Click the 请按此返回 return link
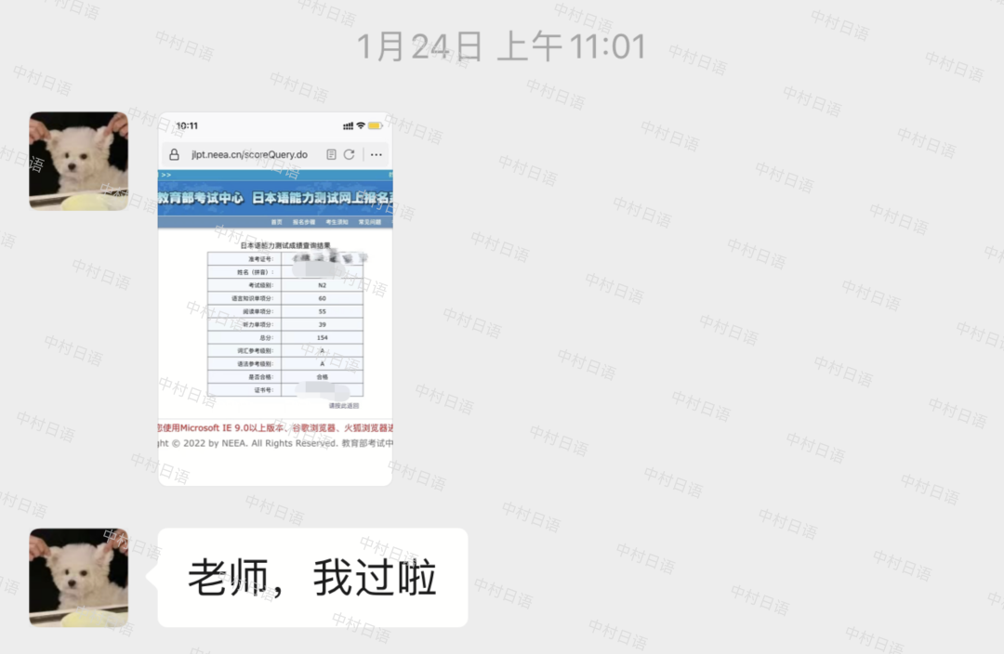Screen dimensions: 1004x654 coord(344,405)
